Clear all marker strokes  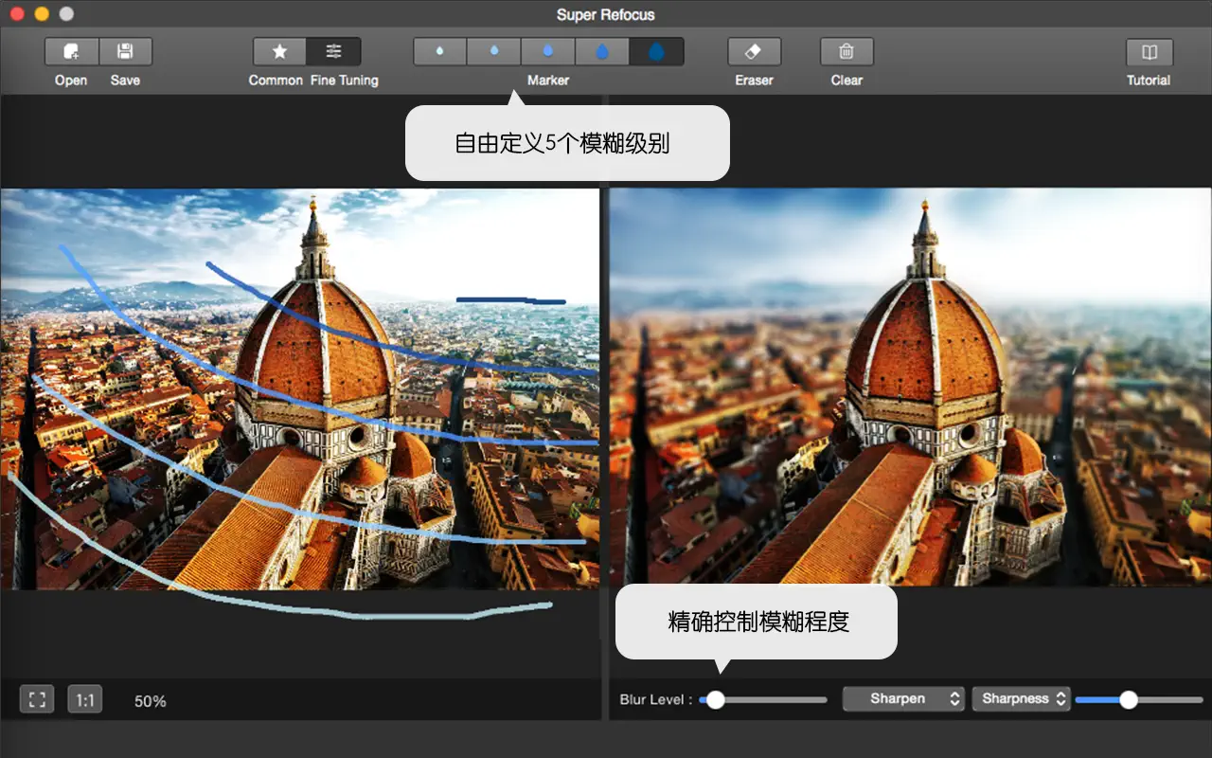pyautogui.click(x=846, y=50)
